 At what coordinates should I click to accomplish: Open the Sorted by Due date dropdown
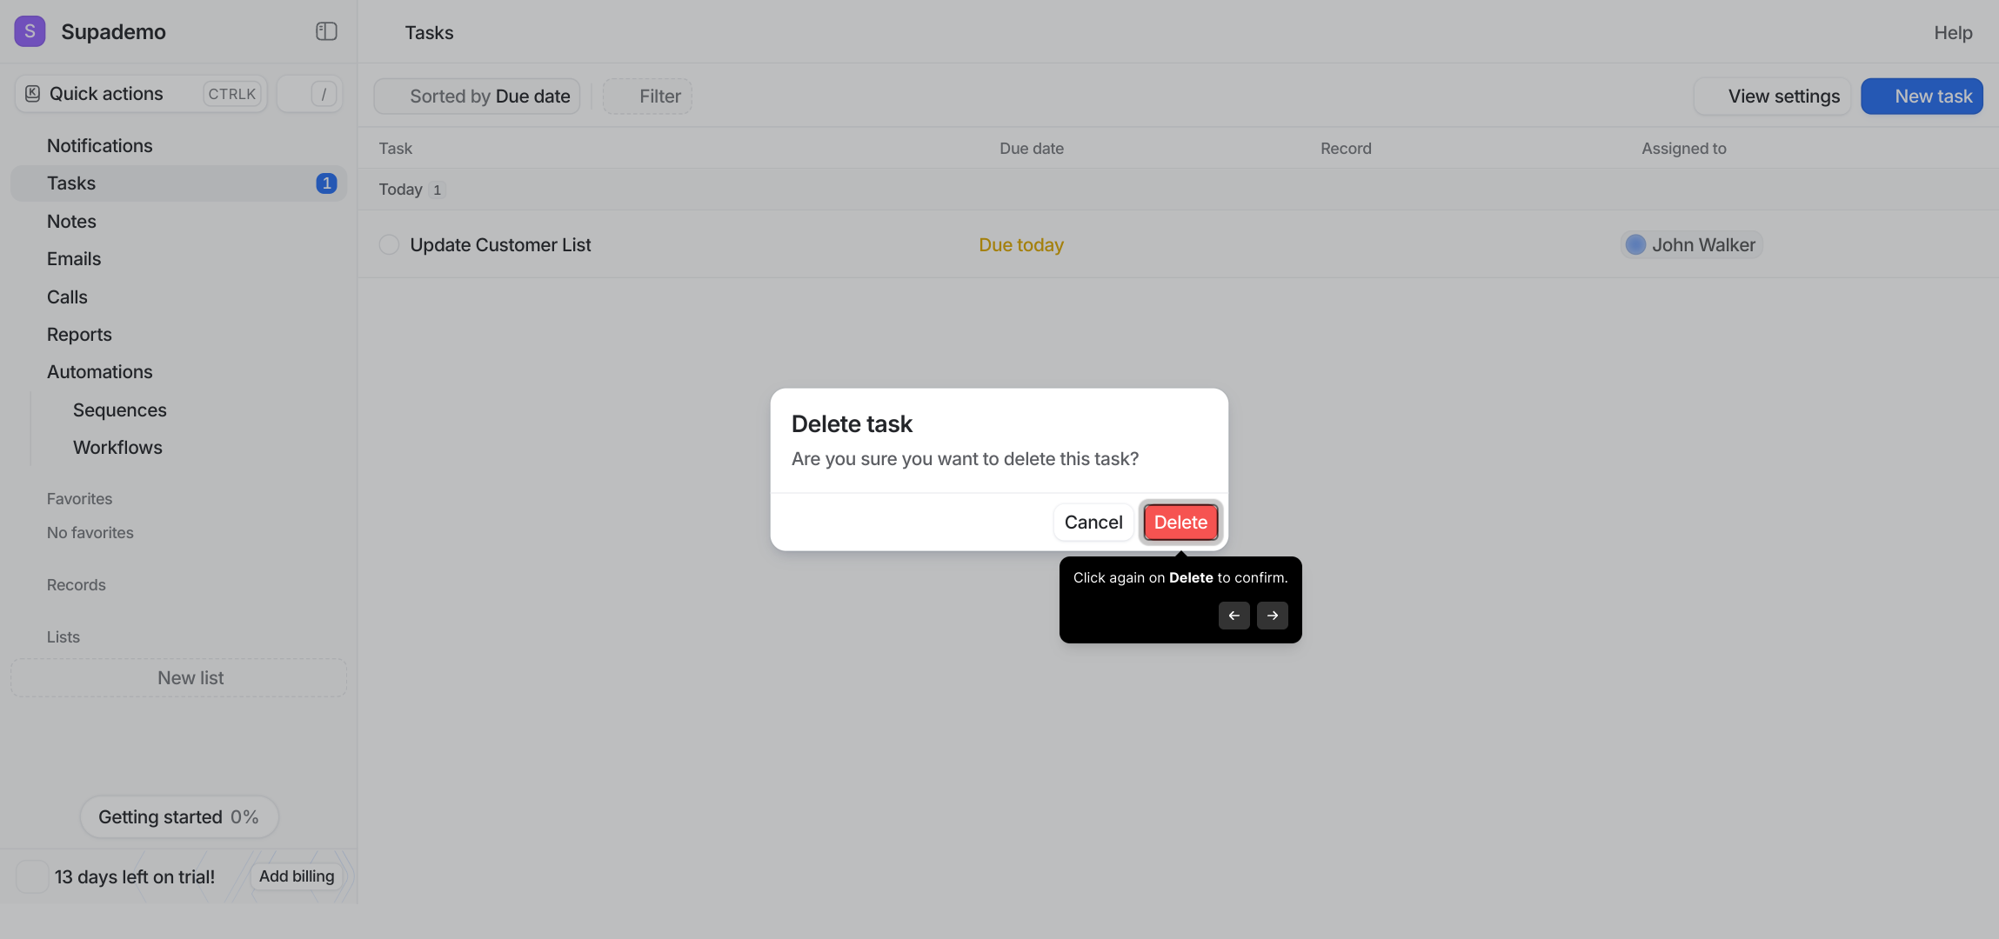(x=477, y=97)
